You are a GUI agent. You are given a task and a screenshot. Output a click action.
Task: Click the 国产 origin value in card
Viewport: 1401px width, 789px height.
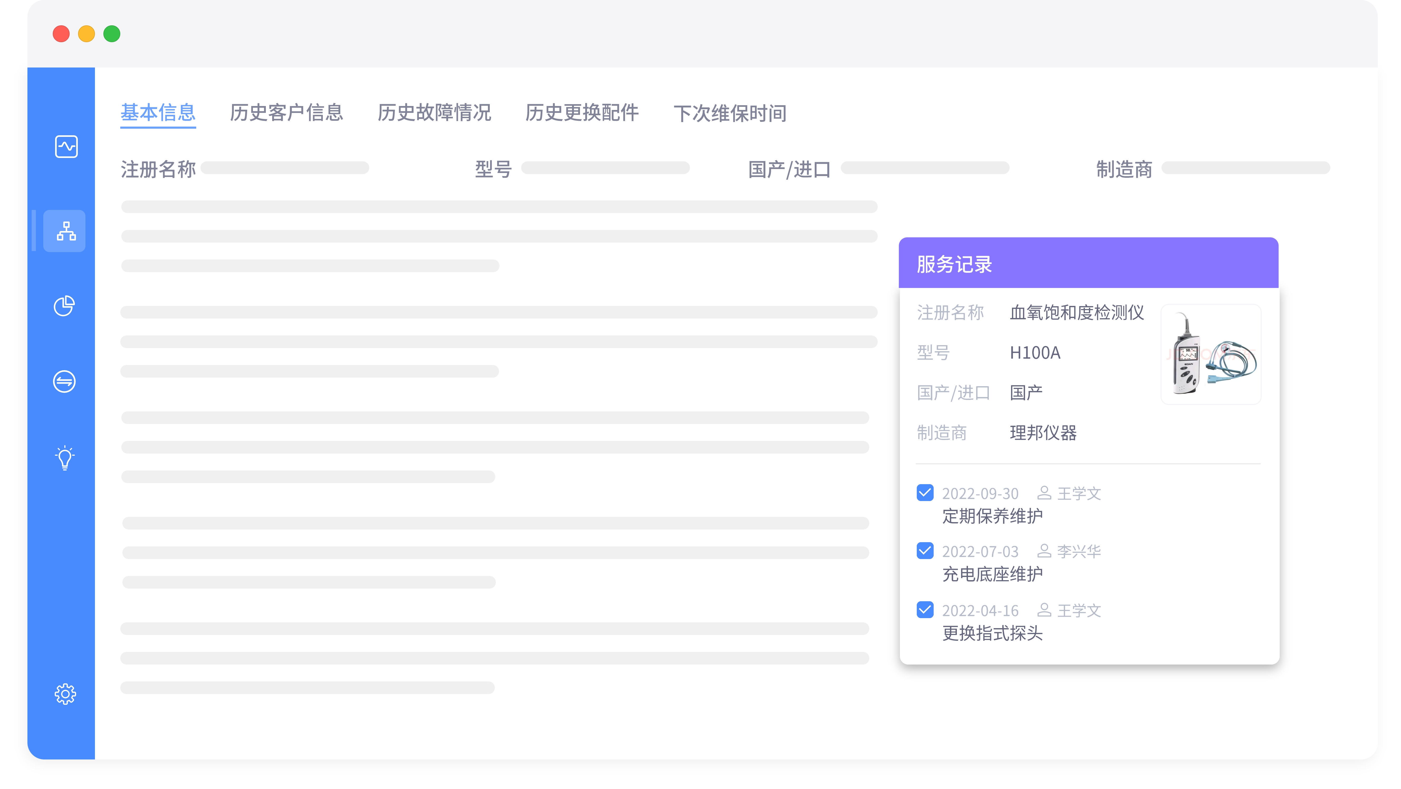pyautogui.click(x=1026, y=393)
